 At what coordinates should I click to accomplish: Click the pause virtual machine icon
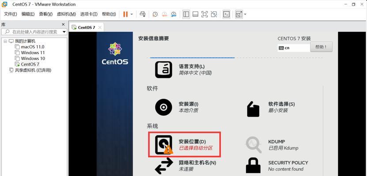(125, 14)
